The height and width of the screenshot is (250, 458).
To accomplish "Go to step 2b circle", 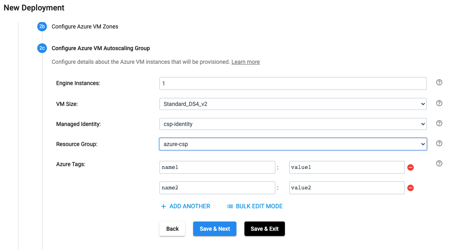I will [x=42, y=26].
